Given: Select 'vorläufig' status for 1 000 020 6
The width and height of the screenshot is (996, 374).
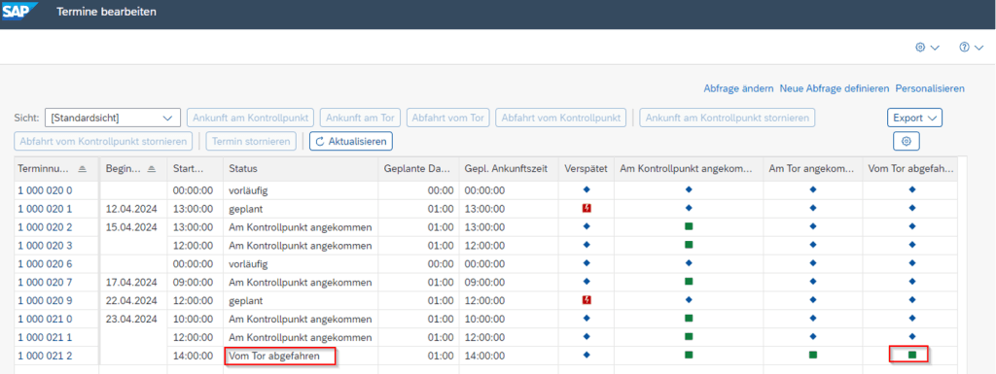Looking at the screenshot, I should 301,263.
